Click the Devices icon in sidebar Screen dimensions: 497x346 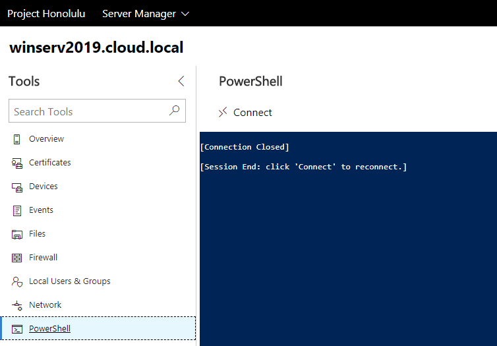coord(17,187)
